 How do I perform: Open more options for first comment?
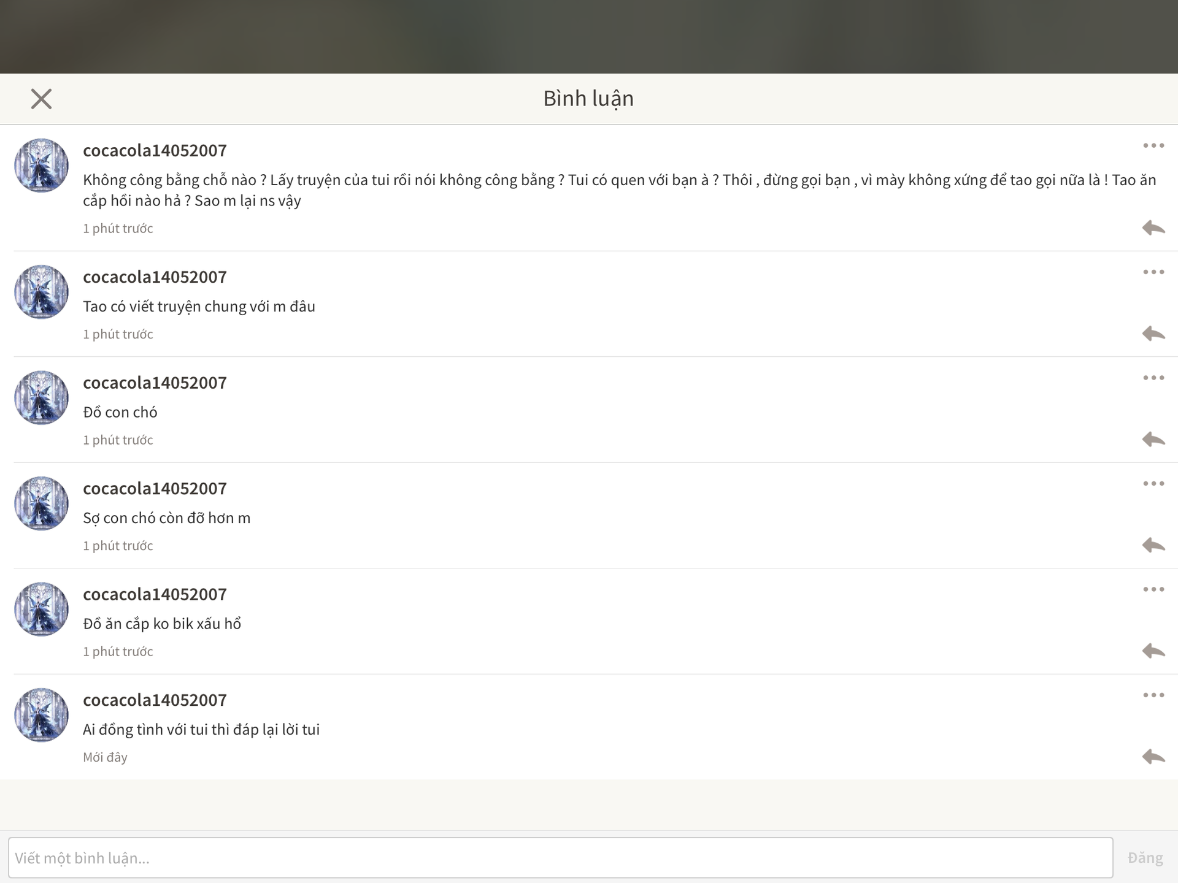[x=1153, y=145]
